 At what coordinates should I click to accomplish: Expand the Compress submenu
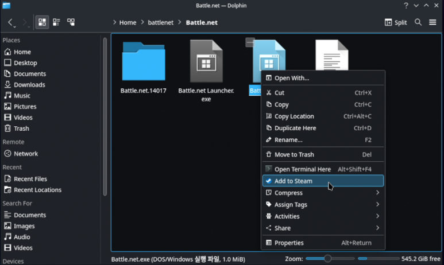point(323,193)
